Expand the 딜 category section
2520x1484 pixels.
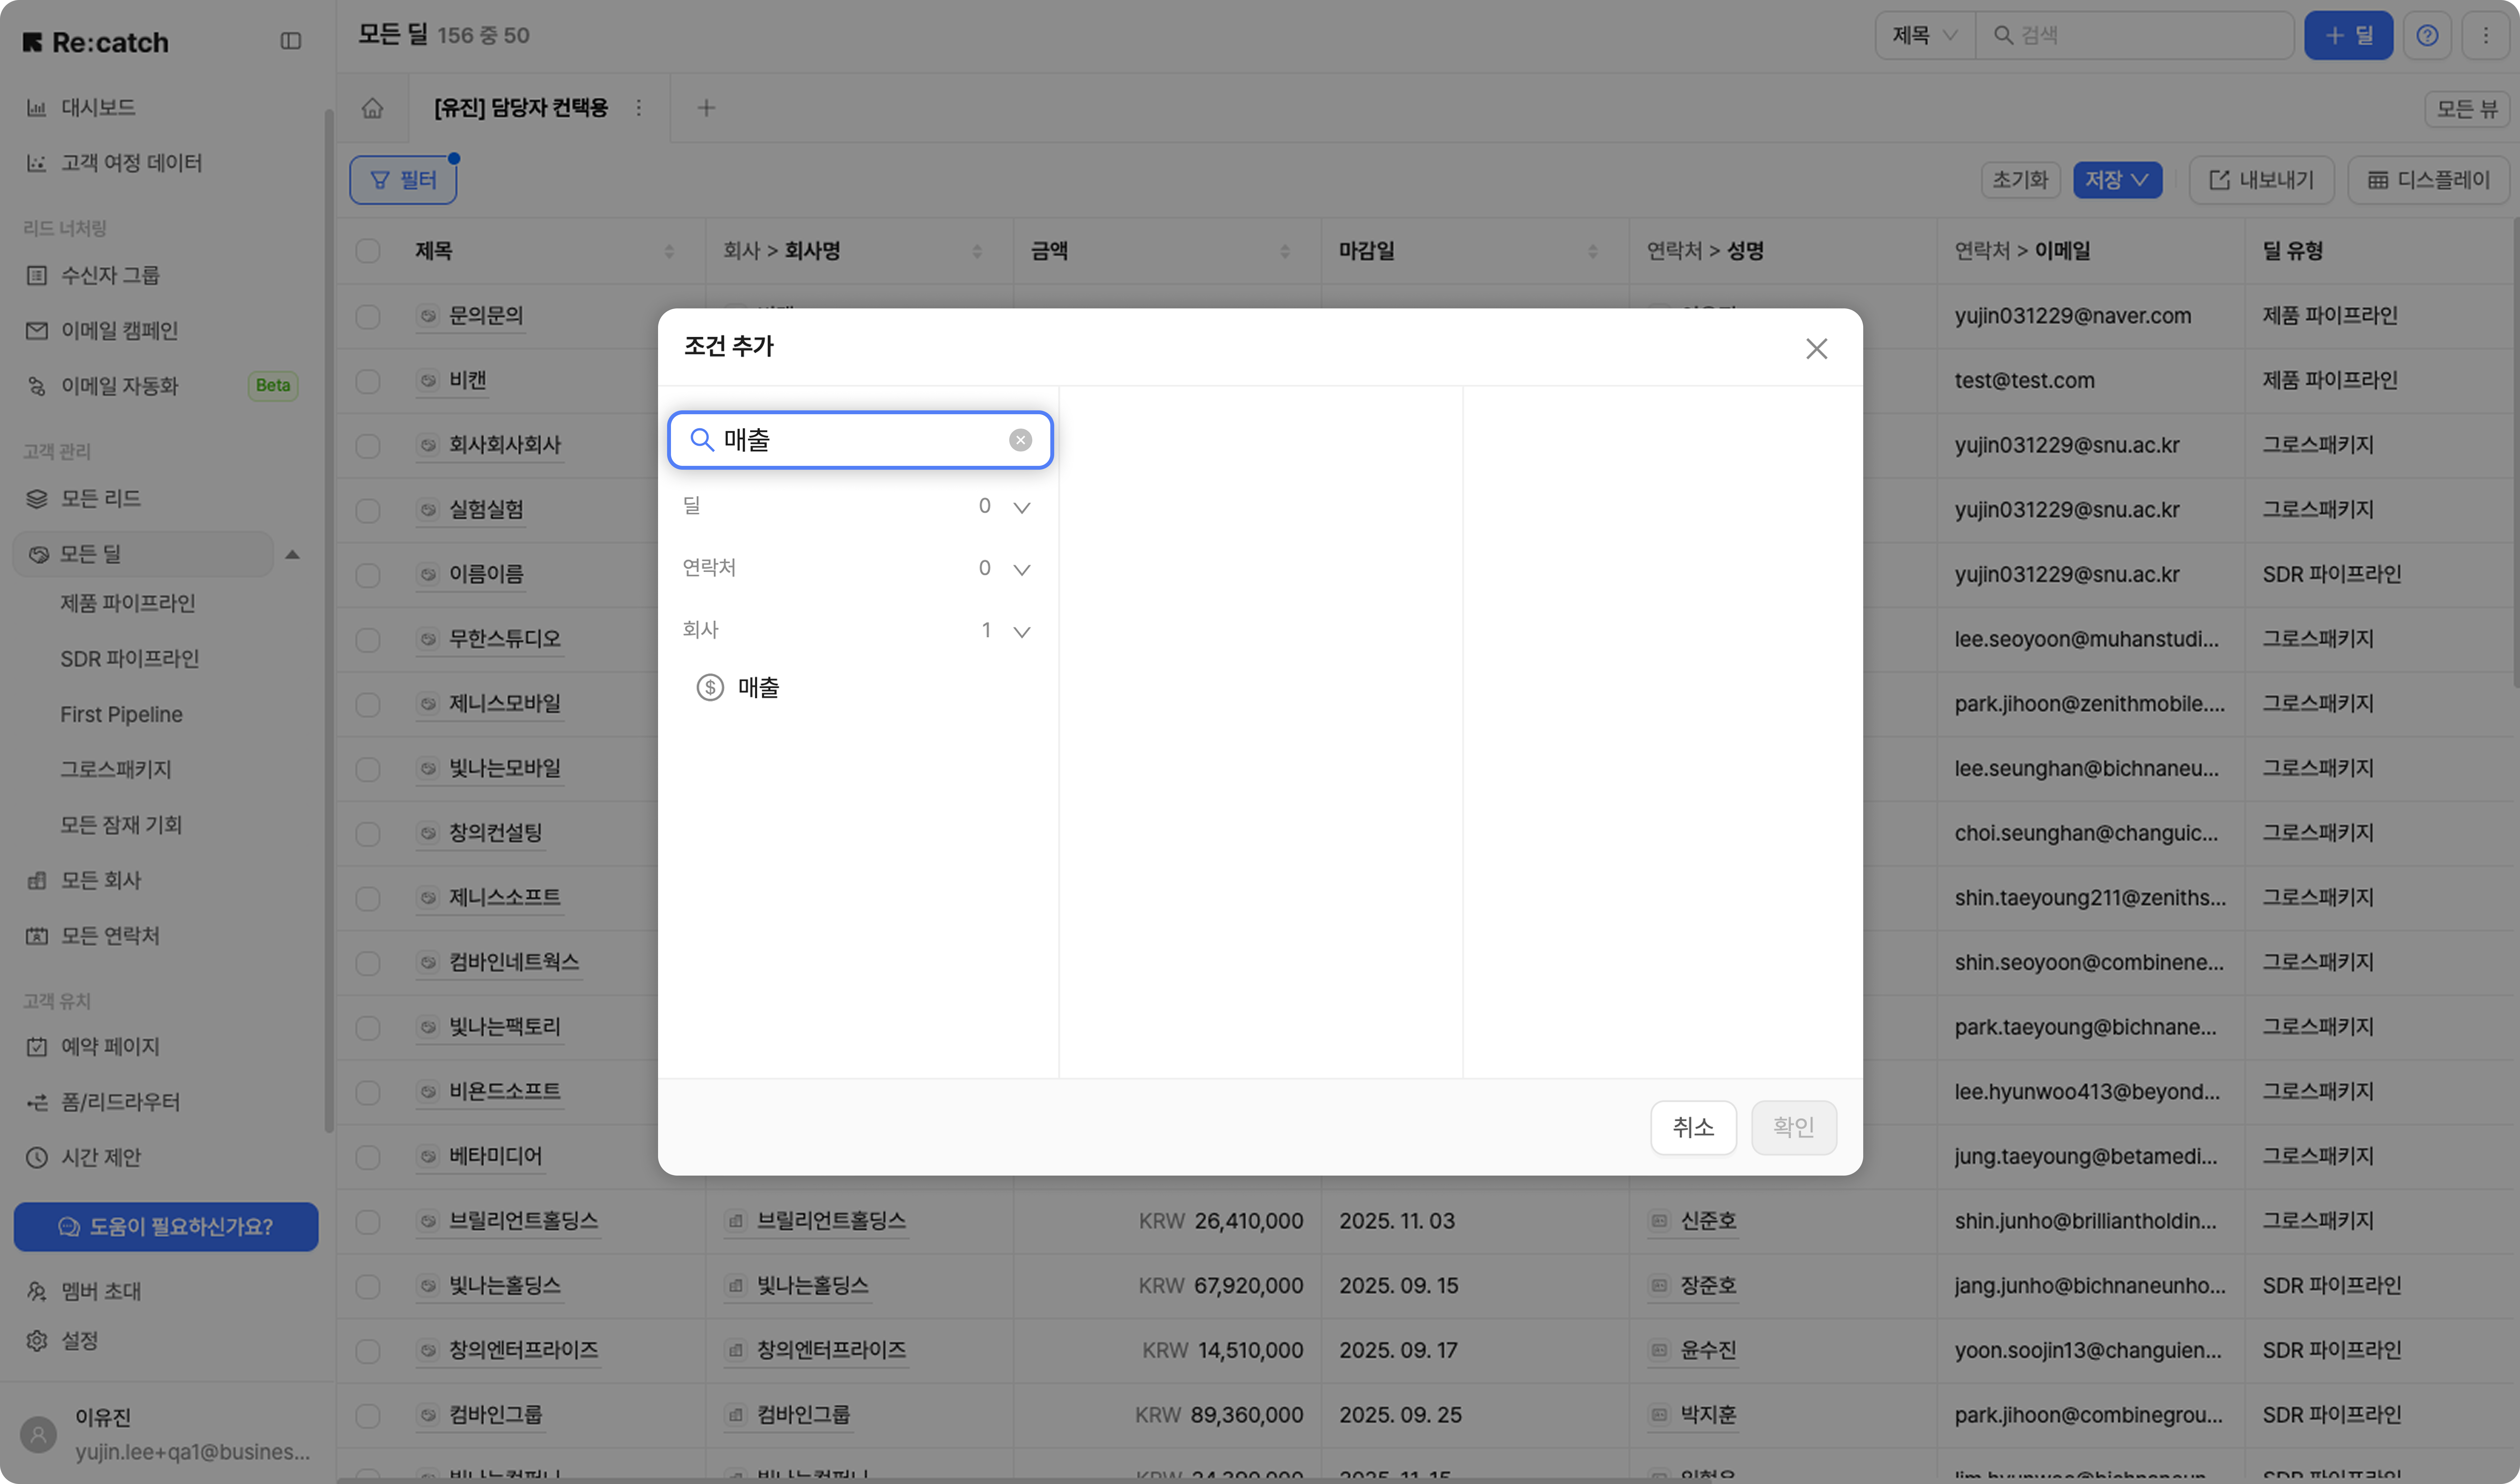pyautogui.click(x=1021, y=507)
